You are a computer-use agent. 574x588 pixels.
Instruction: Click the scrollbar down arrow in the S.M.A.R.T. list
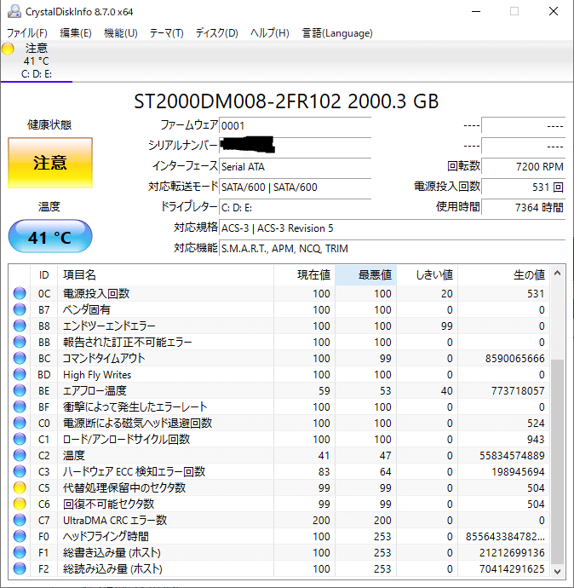click(x=557, y=571)
